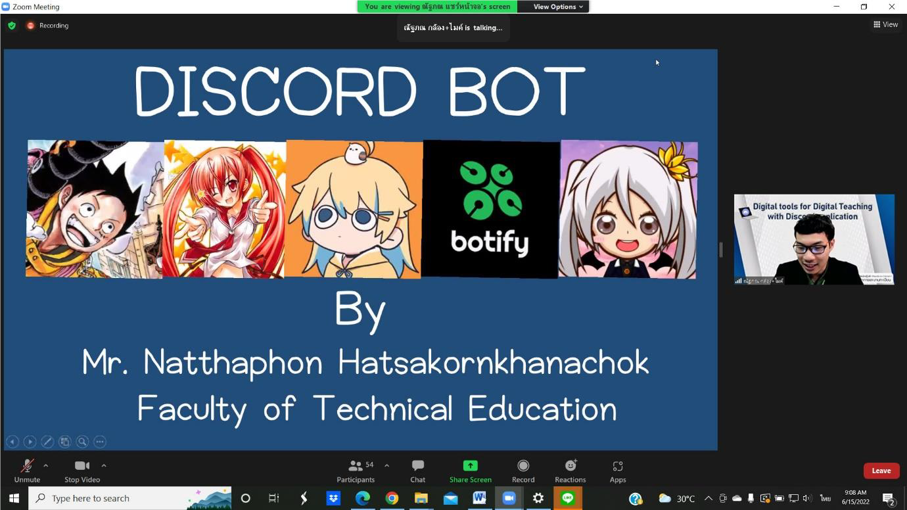Show hidden system tray icons
The height and width of the screenshot is (510, 907).
[709, 498]
